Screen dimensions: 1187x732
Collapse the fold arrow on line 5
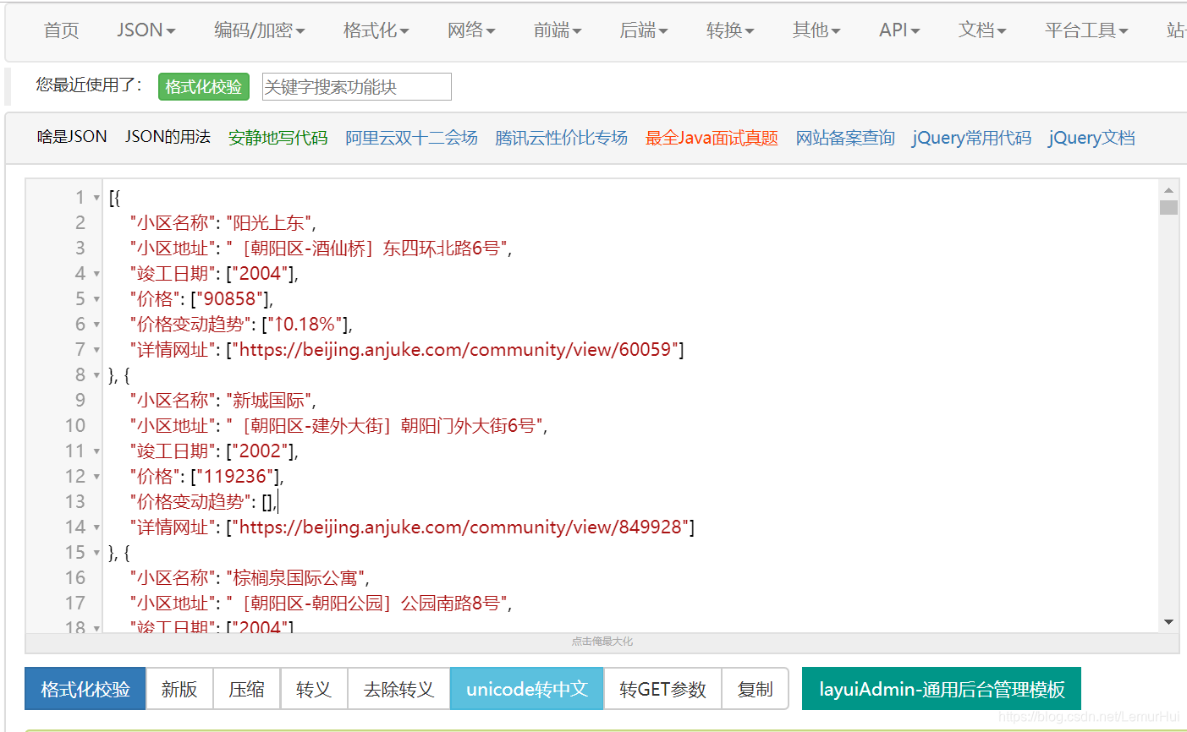pos(96,299)
